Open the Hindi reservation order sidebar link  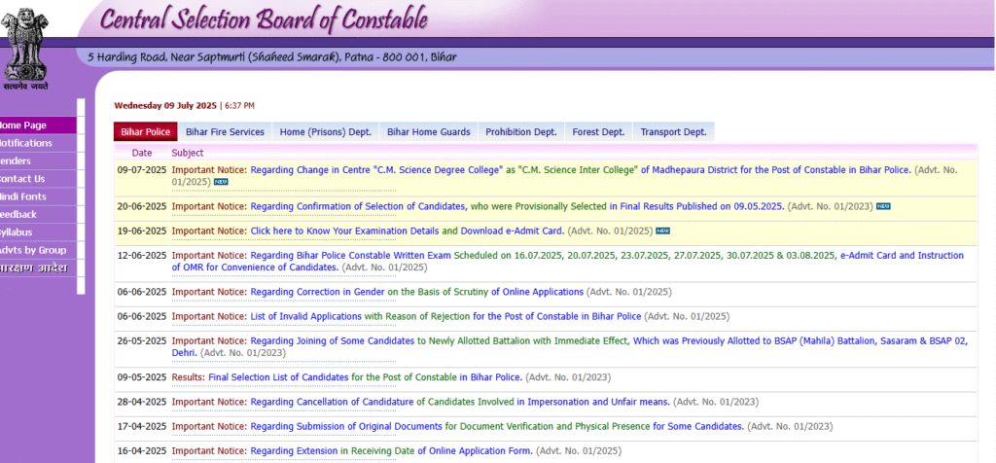(x=38, y=268)
